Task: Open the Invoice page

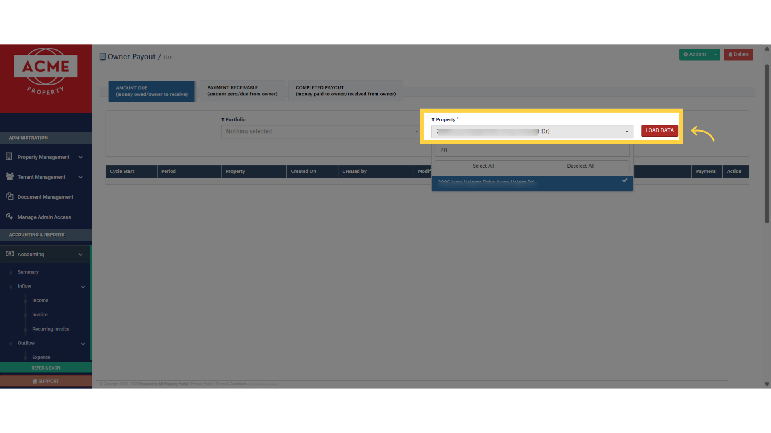Action: [x=40, y=314]
